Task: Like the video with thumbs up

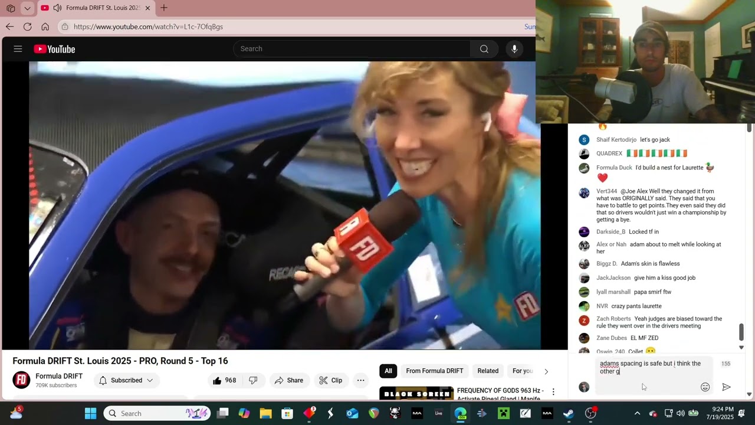Action: point(224,380)
